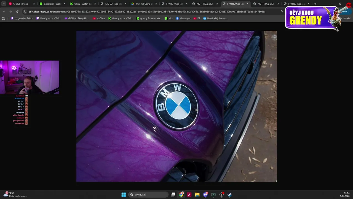The height and width of the screenshot is (199, 353).
Task: Open the 'Grendy – czat' Kick bookmark
Action: click(x=121, y=18)
